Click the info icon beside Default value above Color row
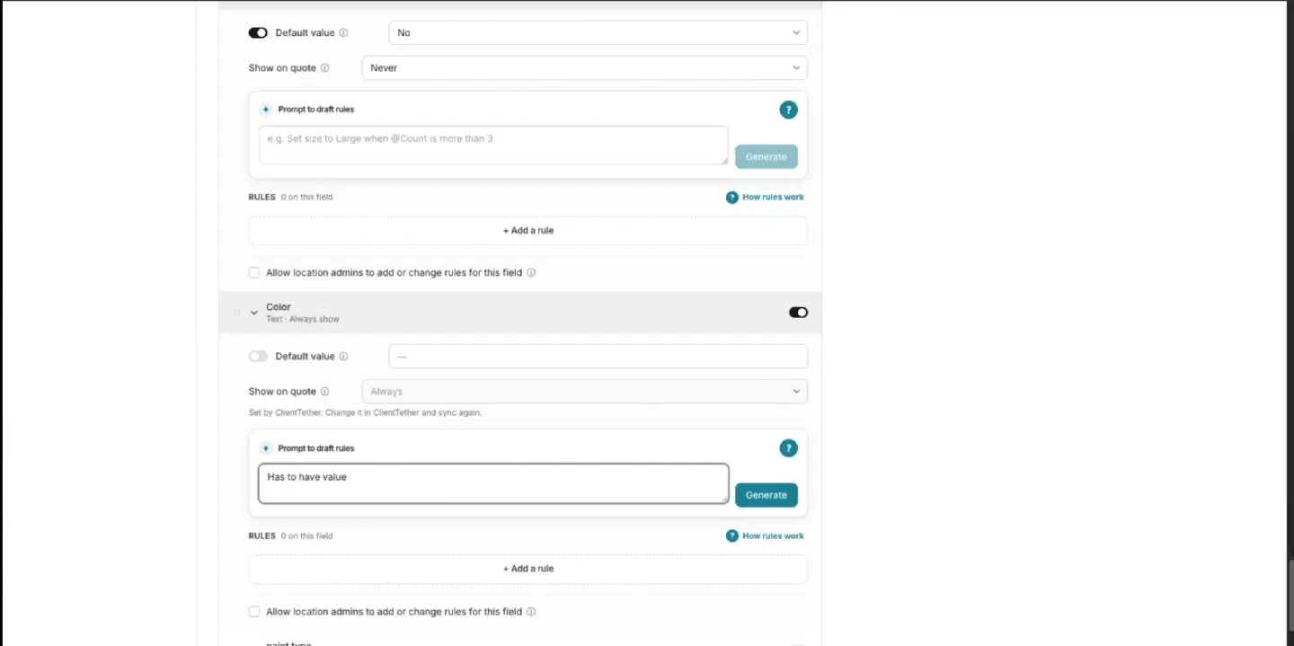Viewport: 1294px width, 646px height. (x=343, y=33)
